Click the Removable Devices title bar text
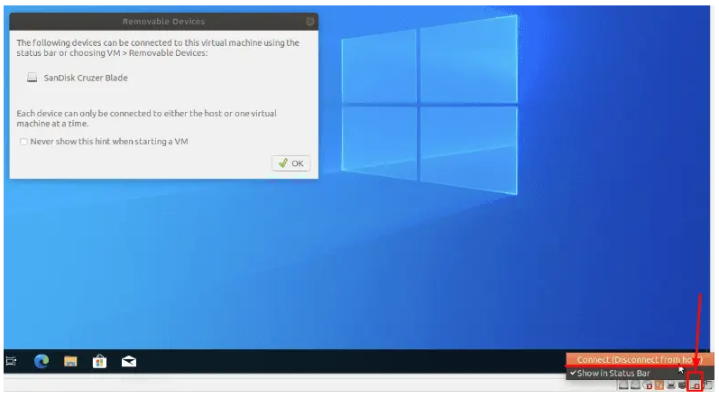719x398 pixels. pos(163,22)
